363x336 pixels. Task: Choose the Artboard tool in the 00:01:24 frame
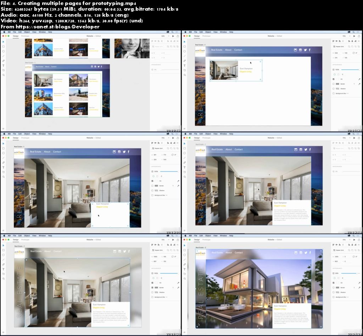[184, 70]
